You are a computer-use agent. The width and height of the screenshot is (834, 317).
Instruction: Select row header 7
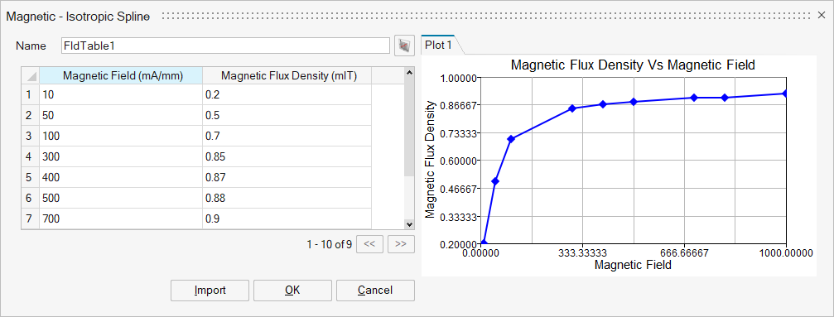30,219
